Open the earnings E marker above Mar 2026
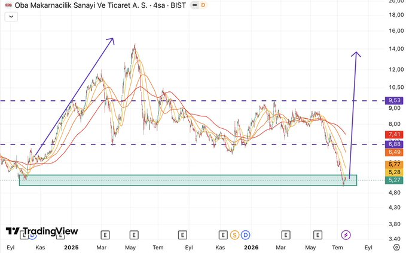The image size is (406, 253). [x=286, y=235]
